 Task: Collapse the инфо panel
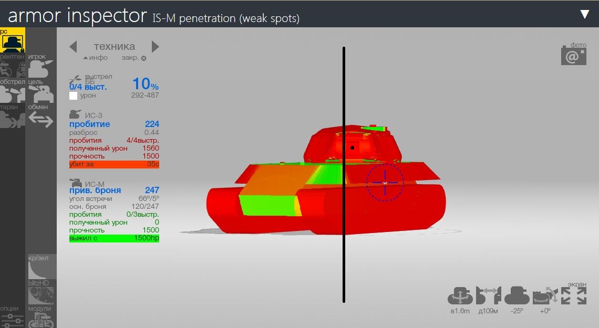point(96,58)
